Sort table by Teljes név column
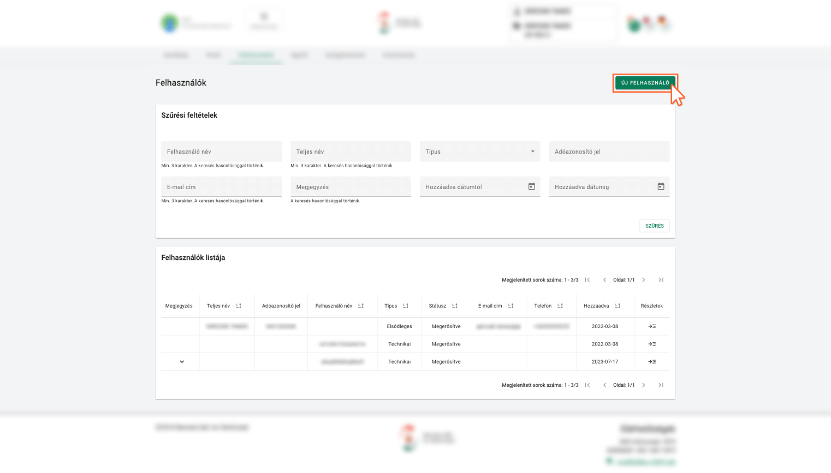 click(x=238, y=306)
